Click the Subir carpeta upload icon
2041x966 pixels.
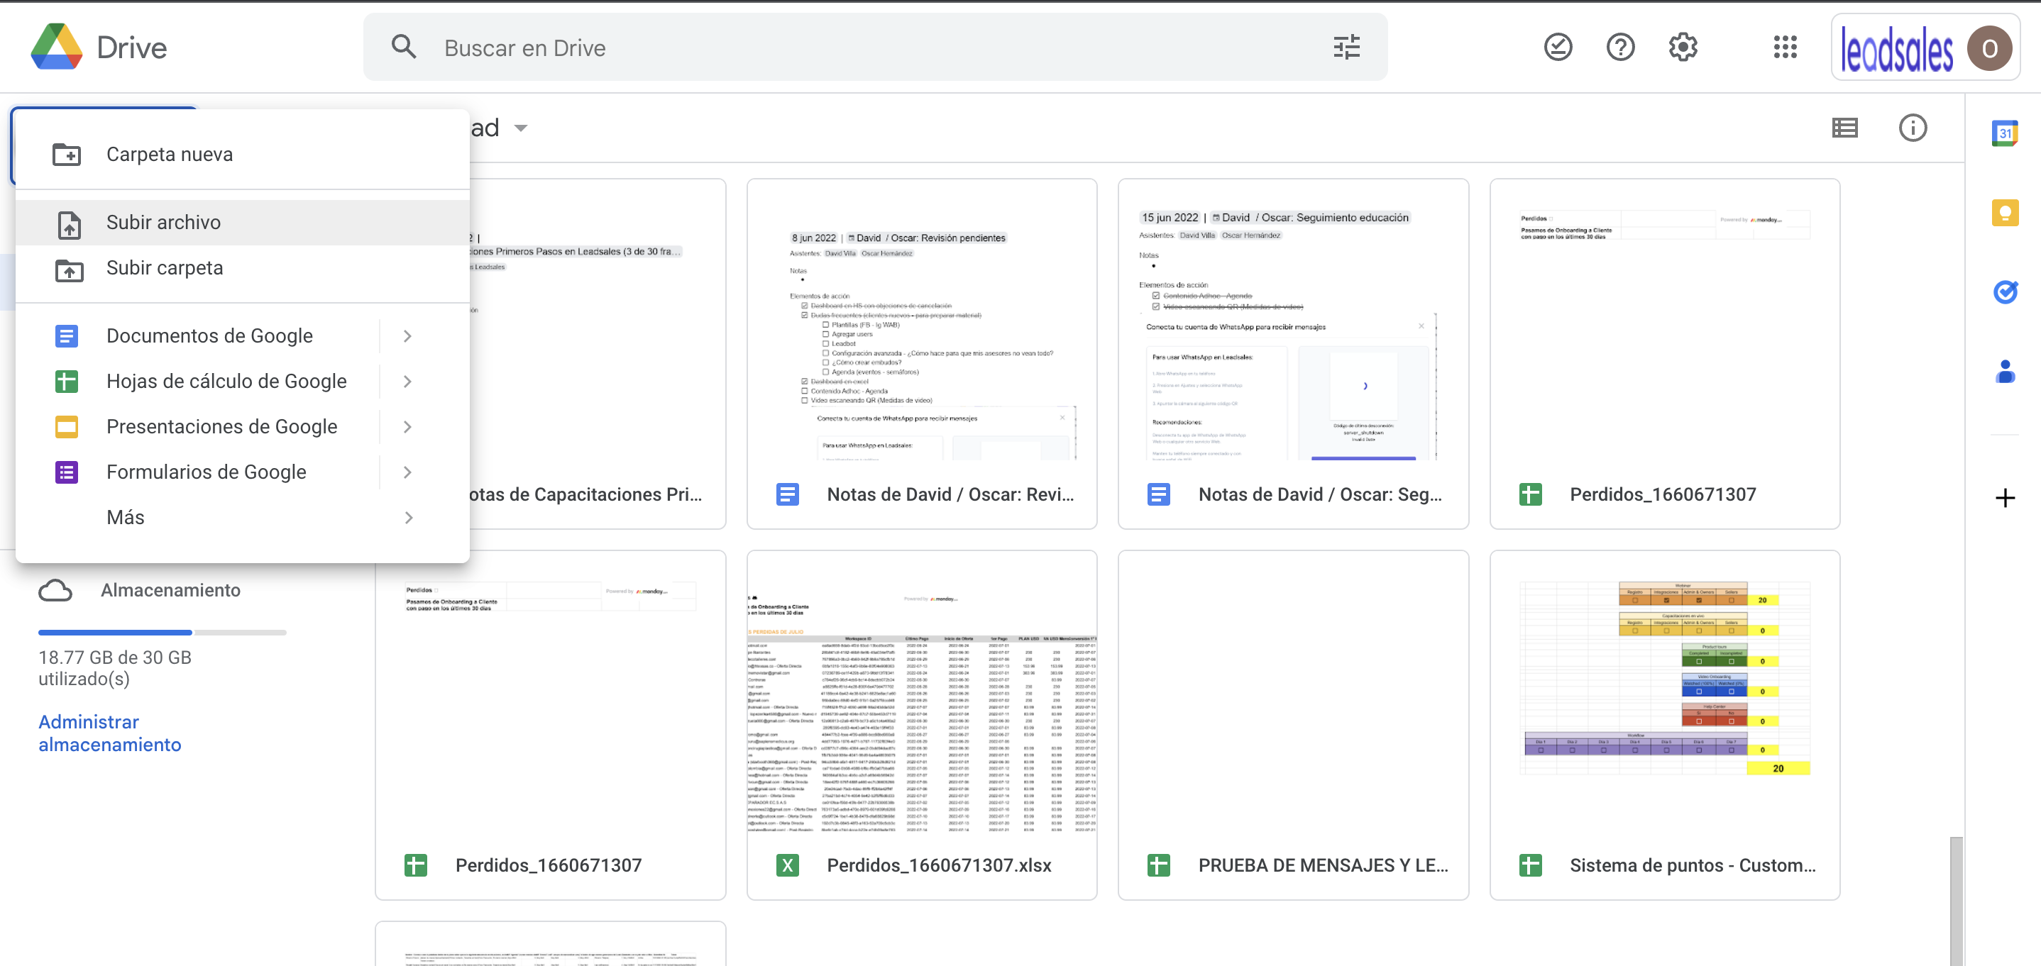click(69, 270)
